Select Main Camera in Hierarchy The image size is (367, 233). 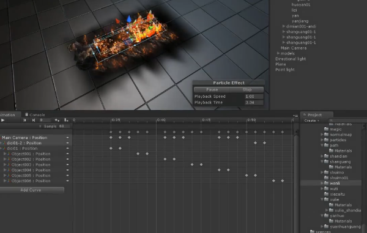294,48
